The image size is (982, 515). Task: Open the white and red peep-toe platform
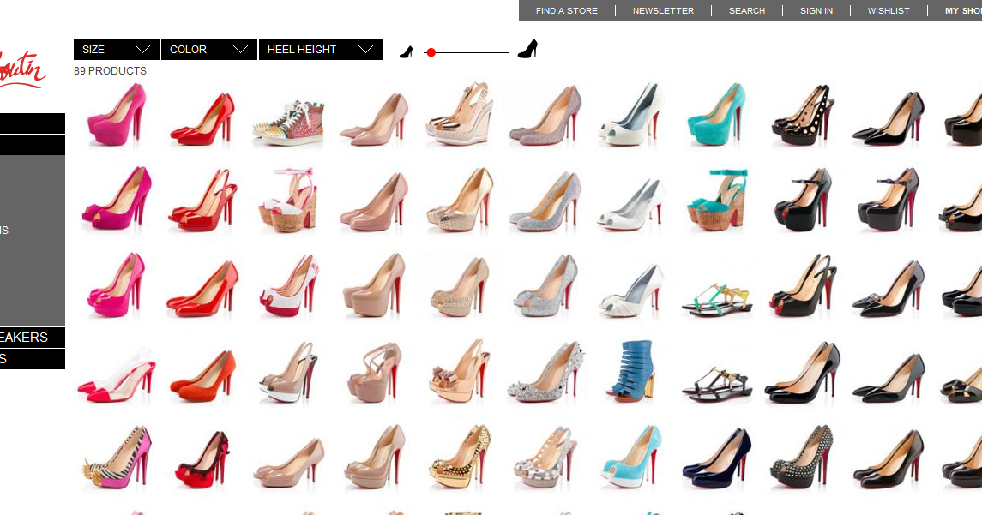[289, 286]
